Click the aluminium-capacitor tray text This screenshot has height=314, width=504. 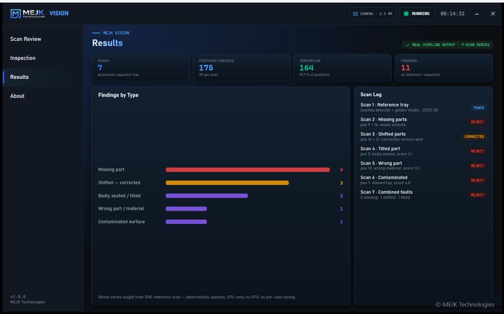[x=118, y=75]
